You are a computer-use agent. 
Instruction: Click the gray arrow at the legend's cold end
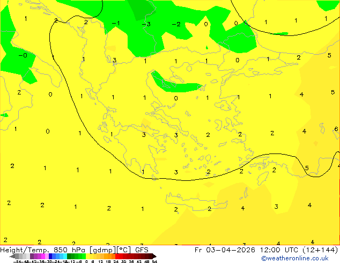click(12, 256)
